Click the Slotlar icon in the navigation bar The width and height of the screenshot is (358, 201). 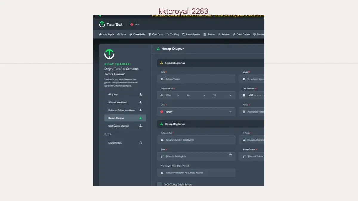[205, 35]
